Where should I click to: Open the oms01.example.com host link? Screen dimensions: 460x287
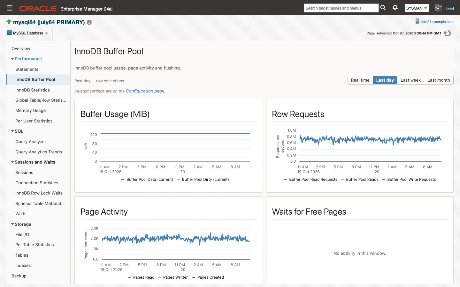437,22
